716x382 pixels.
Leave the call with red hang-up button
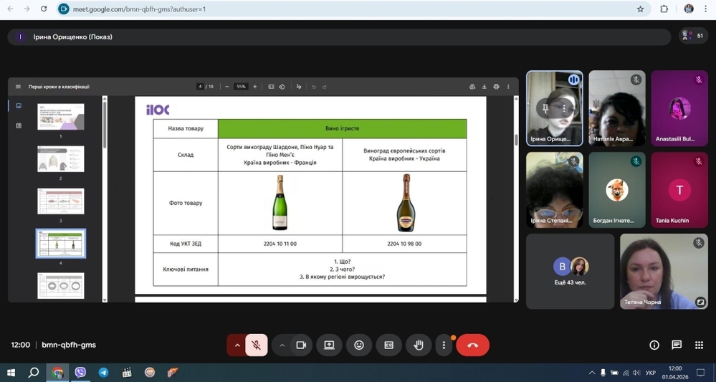pyautogui.click(x=472, y=345)
